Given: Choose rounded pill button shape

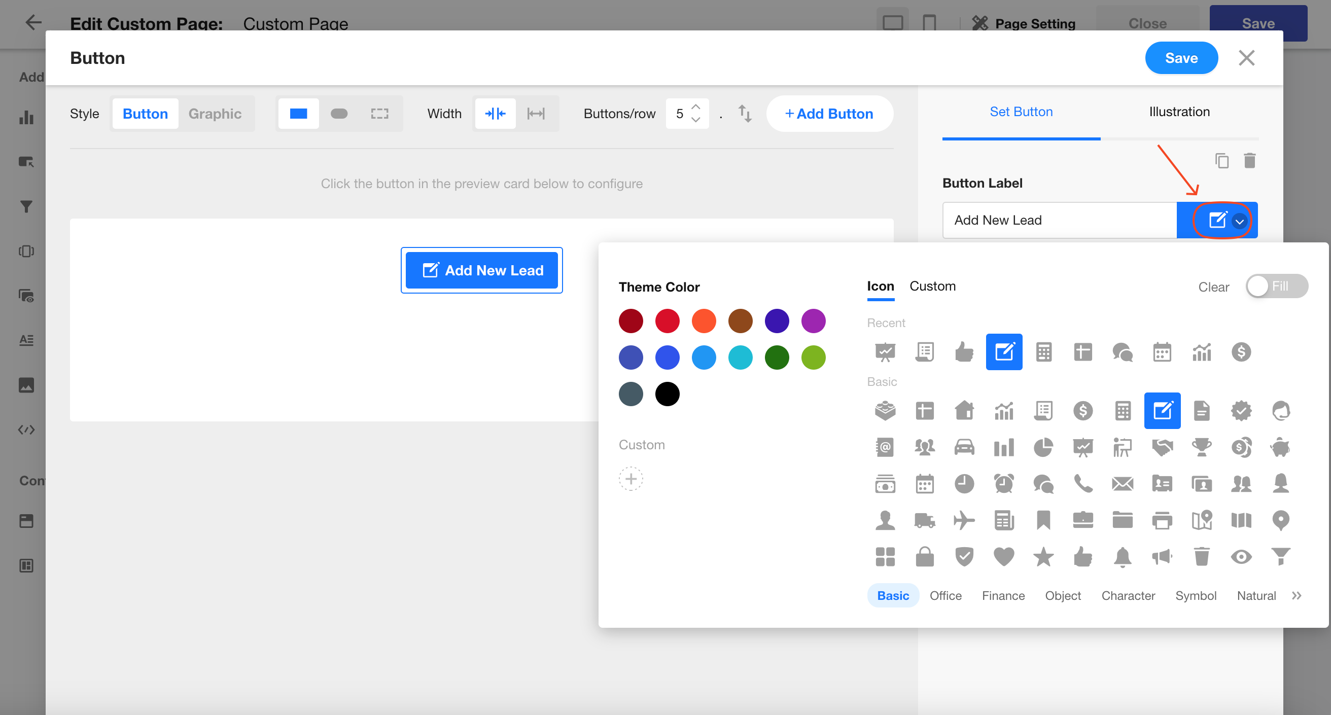Looking at the screenshot, I should pyautogui.click(x=339, y=113).
